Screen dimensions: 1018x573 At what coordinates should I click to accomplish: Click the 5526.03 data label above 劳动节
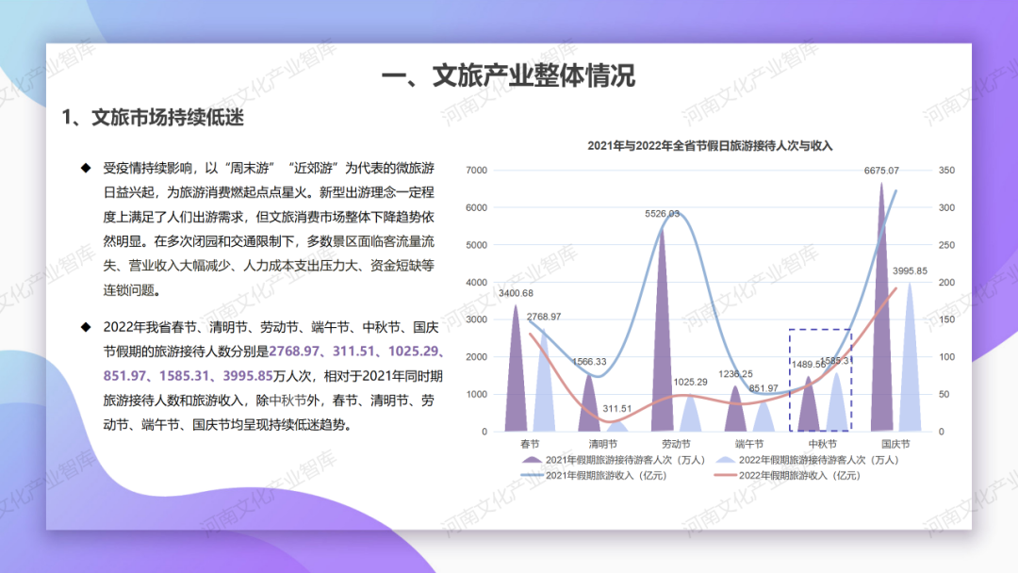(x=662, y=214)
